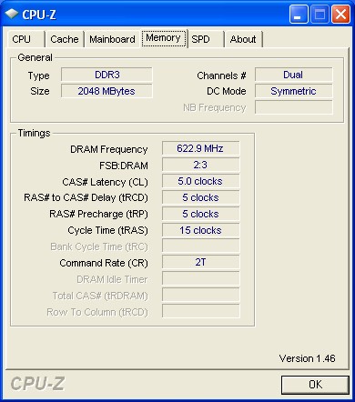355x402 pixels.
Task: Open the Cache tab
Action: pos(65,39)
